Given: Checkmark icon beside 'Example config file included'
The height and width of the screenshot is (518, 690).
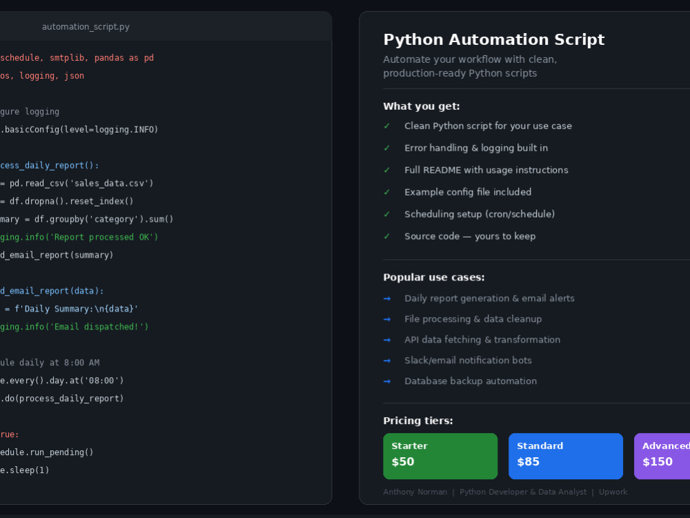Looking at the screenshot, I should pos(387,192).
